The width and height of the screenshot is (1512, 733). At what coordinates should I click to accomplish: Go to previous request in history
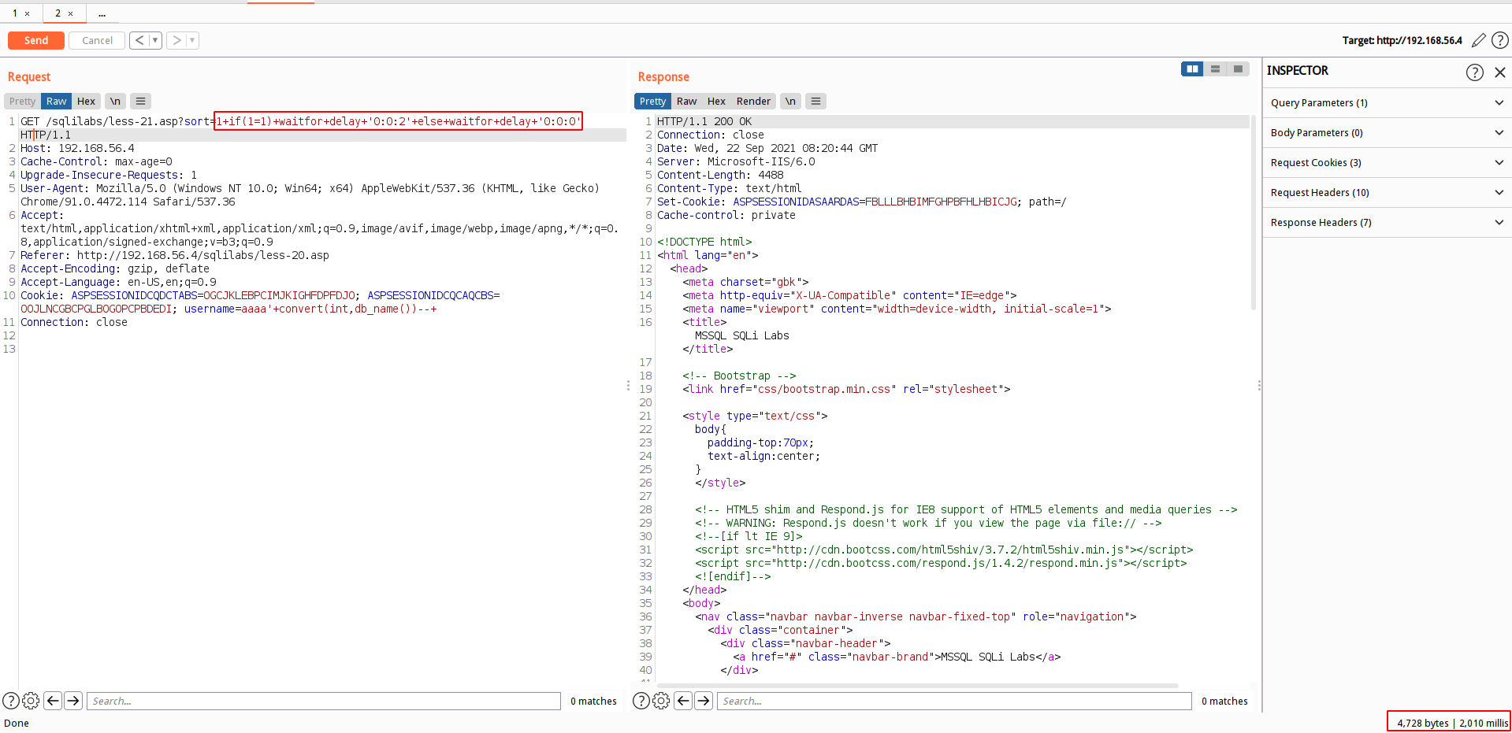(x=139, y=40)
